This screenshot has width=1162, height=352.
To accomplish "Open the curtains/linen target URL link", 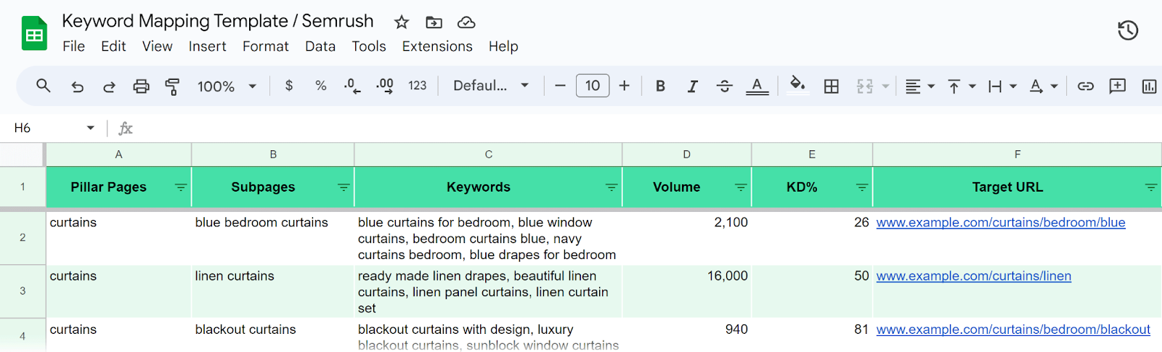I will (973, 276).
